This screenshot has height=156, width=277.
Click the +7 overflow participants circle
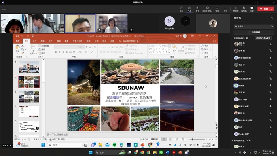click(x=185, y=21)
